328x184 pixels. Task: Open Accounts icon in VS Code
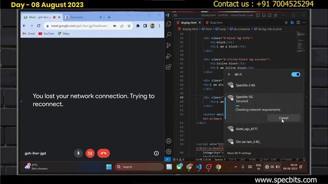[x=169, y=141]
